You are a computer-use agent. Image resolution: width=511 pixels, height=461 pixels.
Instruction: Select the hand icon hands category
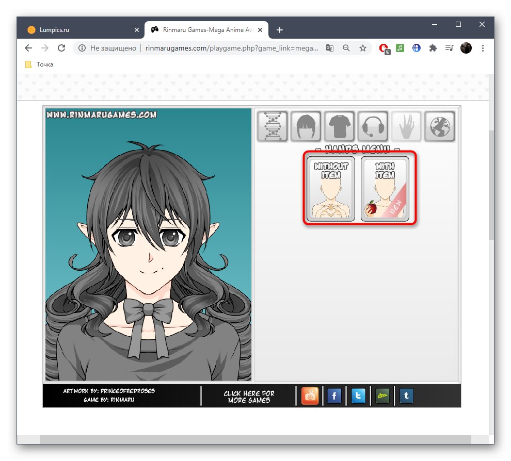click(406, 126)
